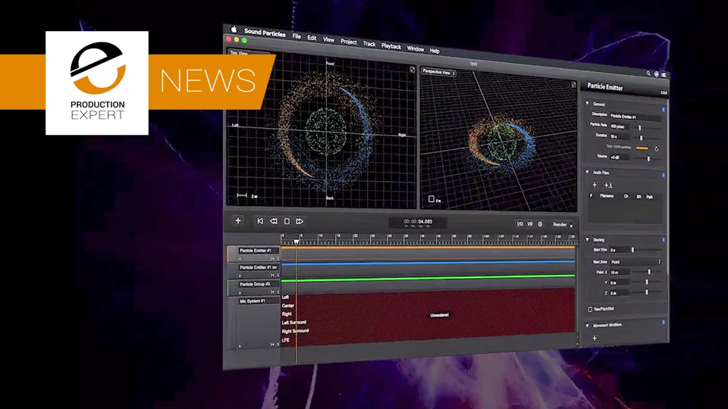Screen dimensions: 728x409
Task: Solo the Mic System #1 track
Action: (278, 345)
